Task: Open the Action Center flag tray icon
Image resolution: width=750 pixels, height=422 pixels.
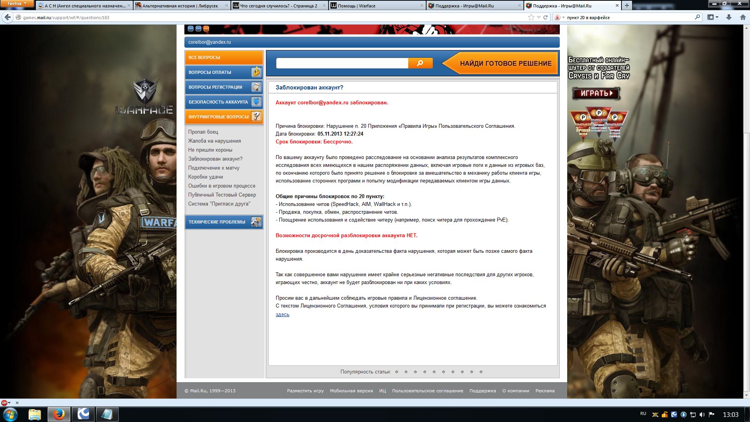Action: point(711,415)
